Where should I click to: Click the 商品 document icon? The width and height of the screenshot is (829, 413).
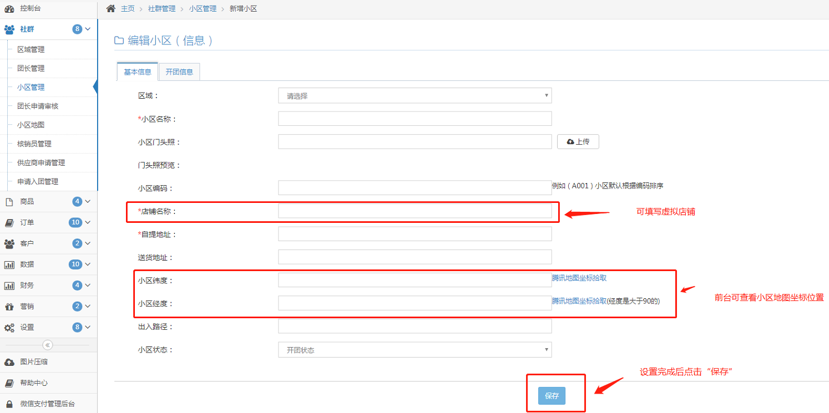pyautogui.click(x=9, y=201)
